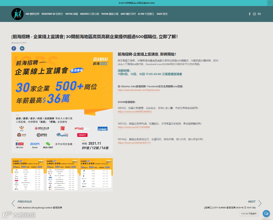Image resolution: width=273 pixels, height=220 pixels.
Task: Click the article headline text
Action: (95, 37)
